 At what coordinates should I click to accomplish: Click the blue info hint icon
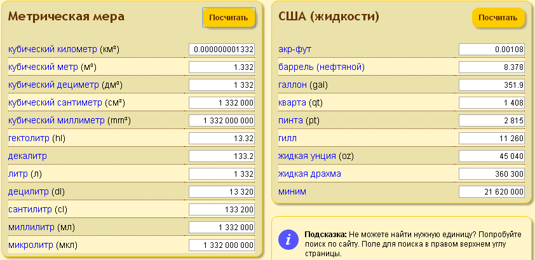tap(288, 239)
